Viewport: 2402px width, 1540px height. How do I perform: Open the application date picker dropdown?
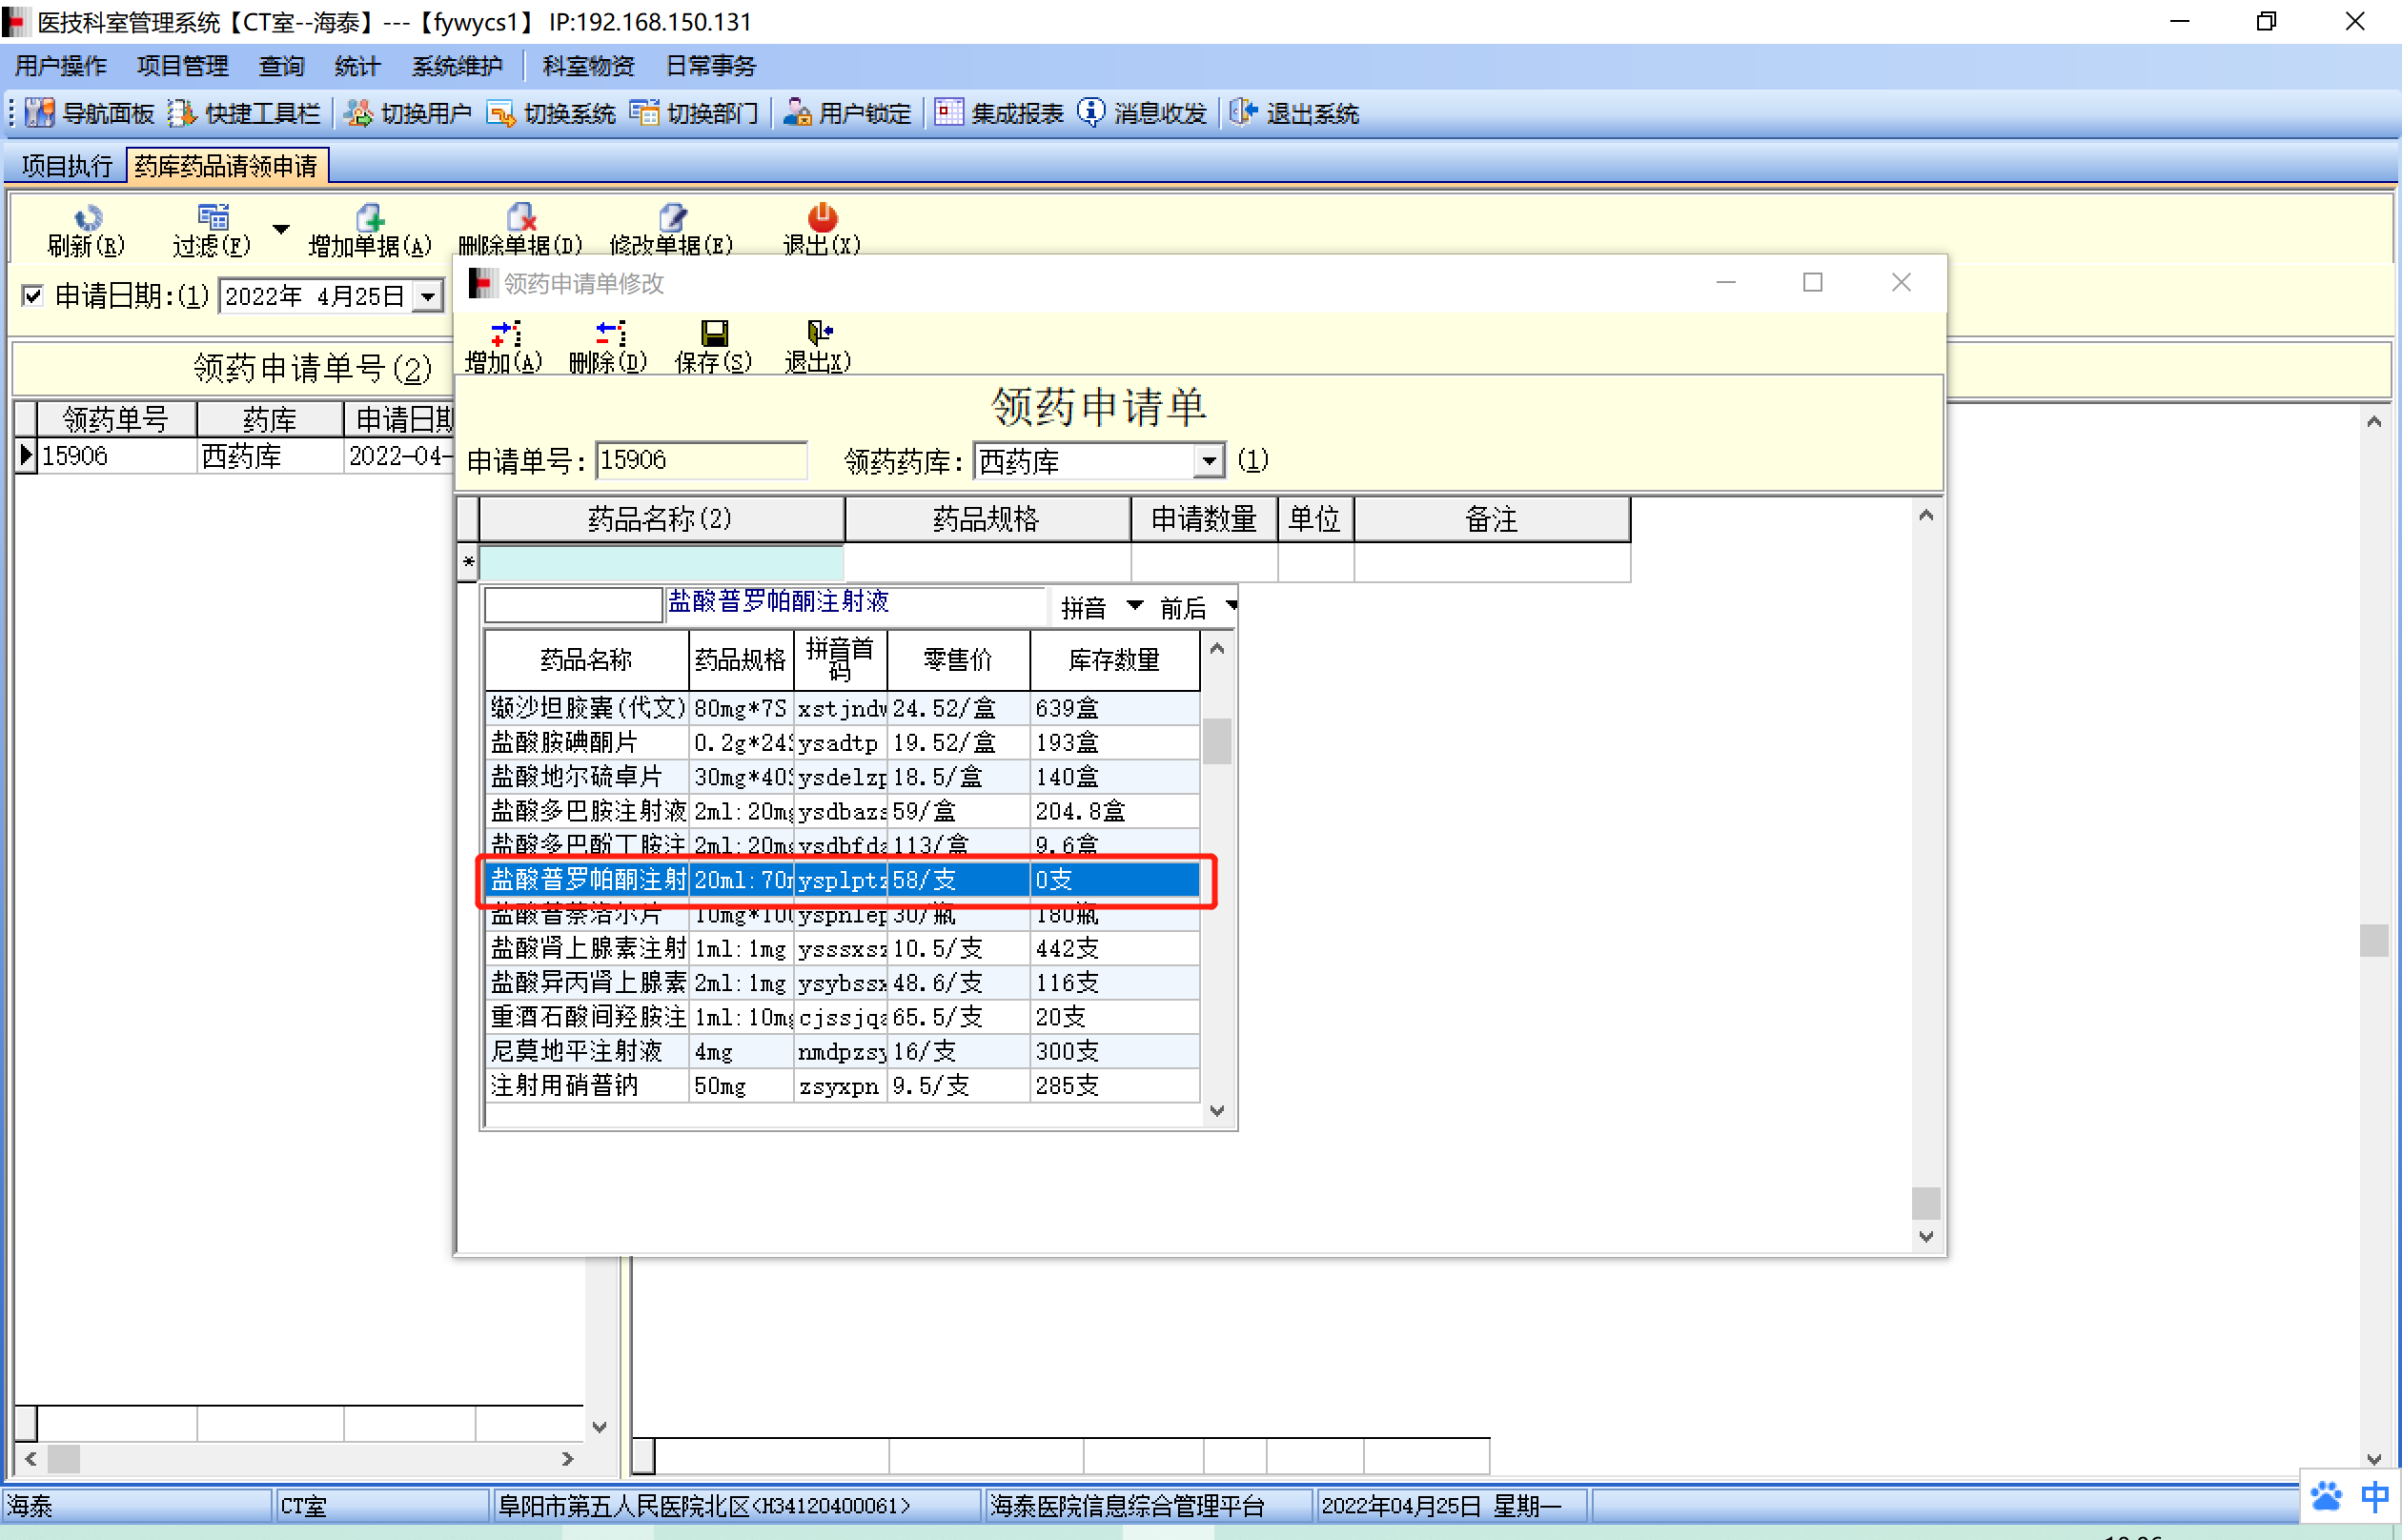428,297
